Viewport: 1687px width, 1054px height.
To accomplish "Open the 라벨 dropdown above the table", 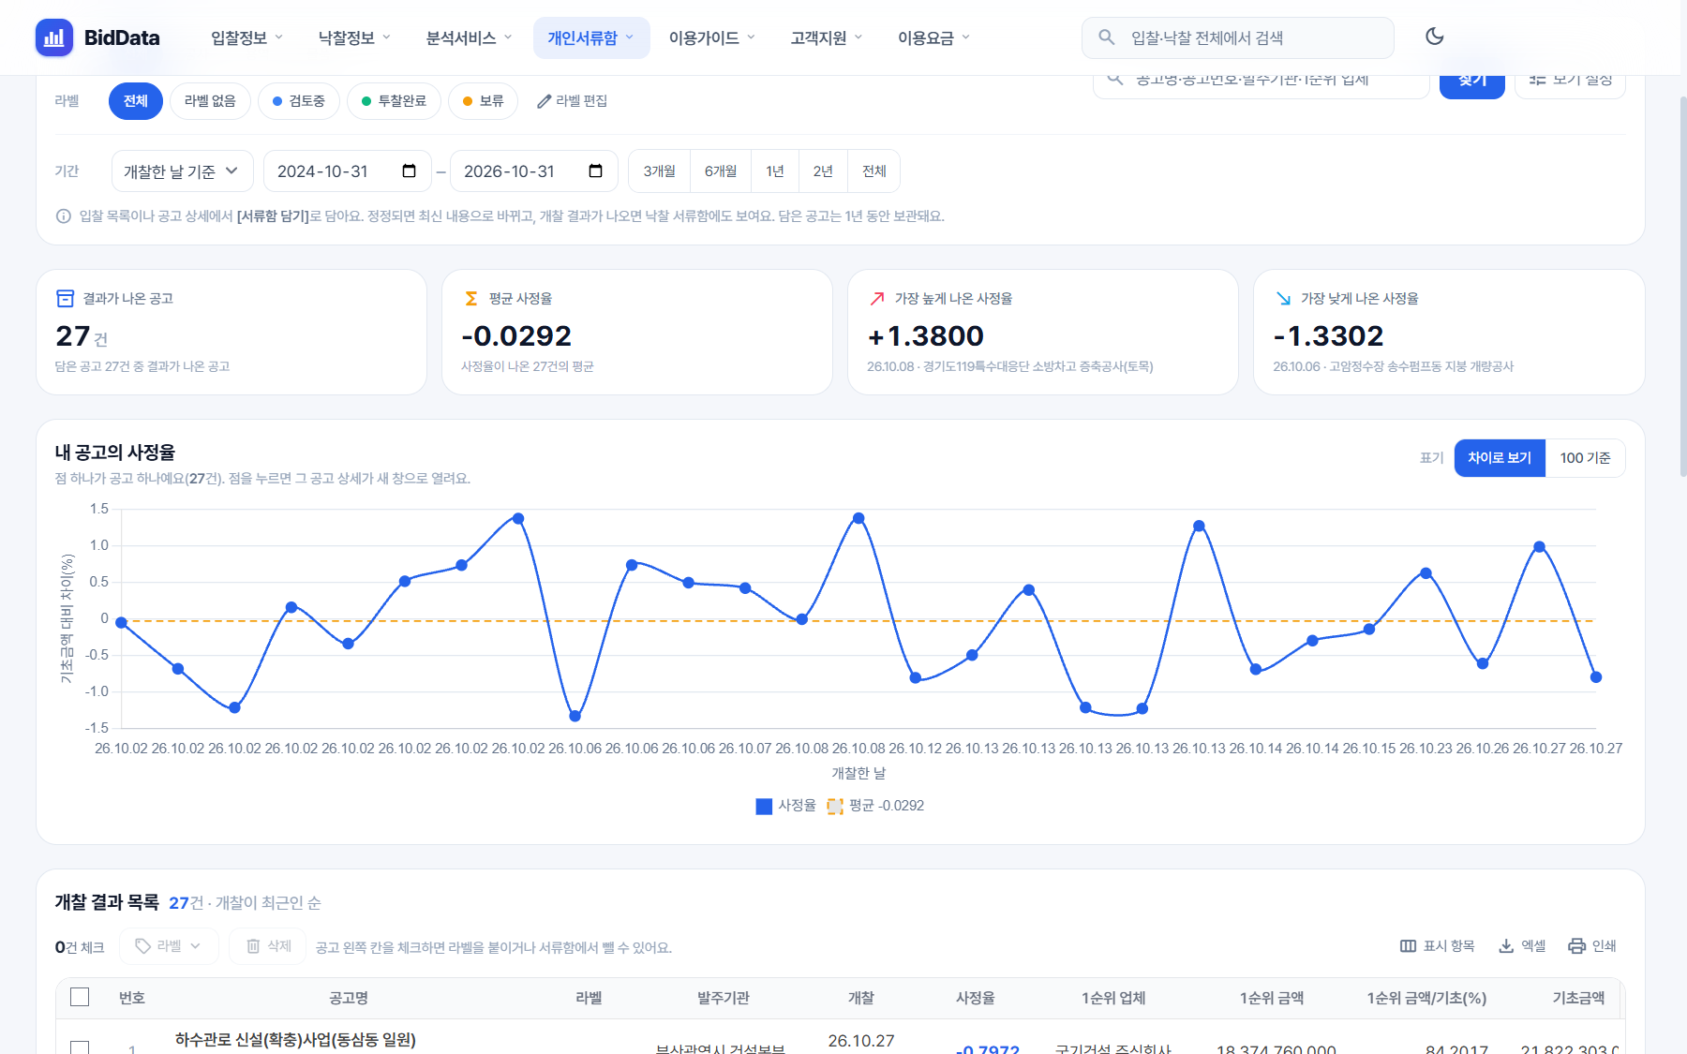I will (169, 946).
